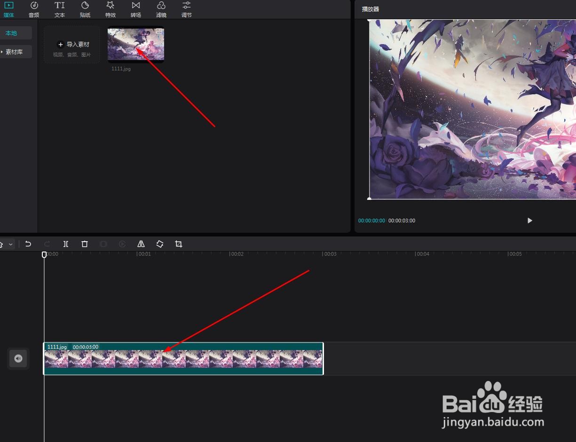Switch to the 转场 transitions tab
The image size is (576, 442).
135,9
